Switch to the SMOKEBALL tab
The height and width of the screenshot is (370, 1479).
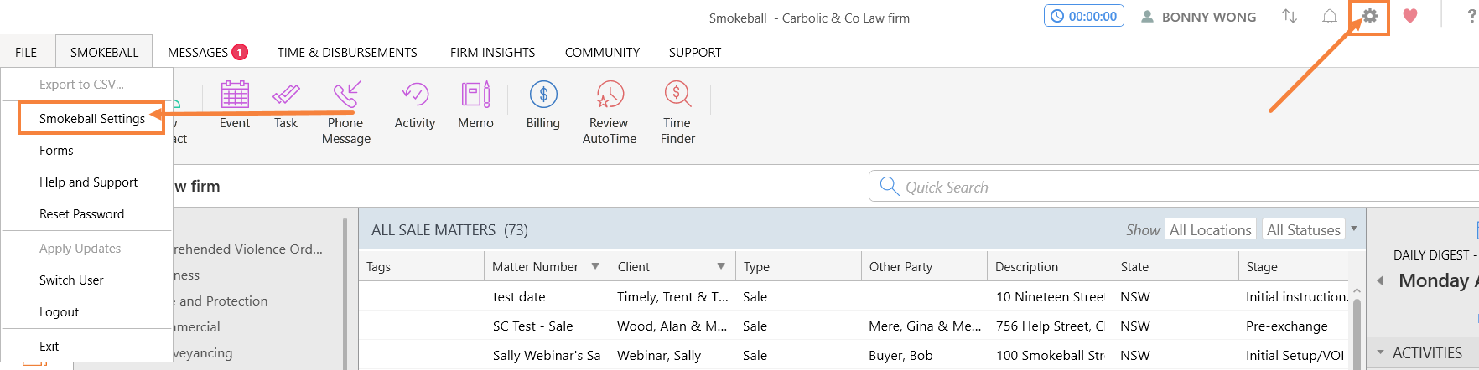pyautogui.click(x=104, y=52)
